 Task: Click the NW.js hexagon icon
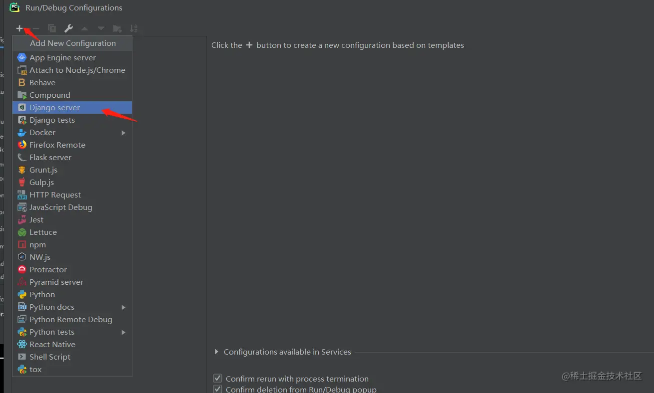[22, 257]
